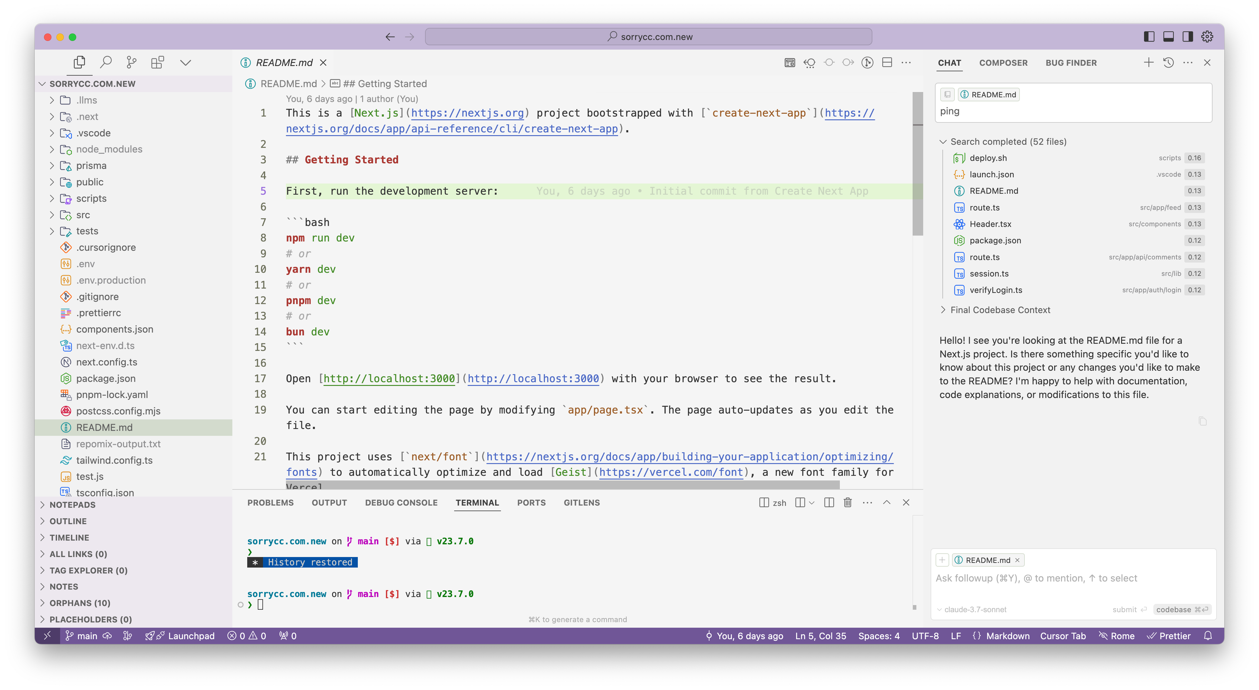Screen dimensions: 1259x690
Task: Open the GITLENS panel tab
Action: pyautogui.click(x=581, y=503)
